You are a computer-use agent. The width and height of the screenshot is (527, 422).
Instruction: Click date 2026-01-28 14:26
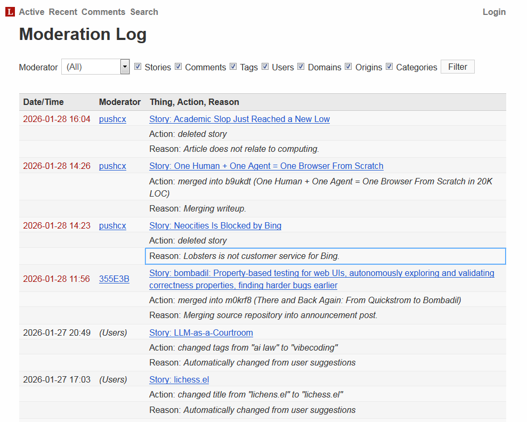pos(56,166)
